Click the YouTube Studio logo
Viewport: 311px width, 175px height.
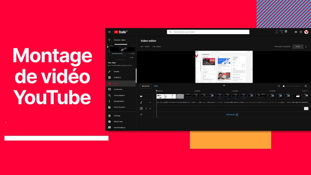tap(121, 32)
